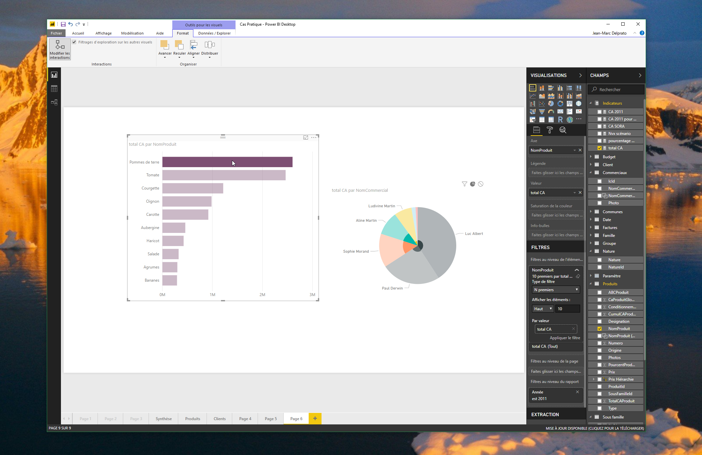This screenshot has height=455, width=702.
Task: Click Appliquer le filtre
Action: 565,338
